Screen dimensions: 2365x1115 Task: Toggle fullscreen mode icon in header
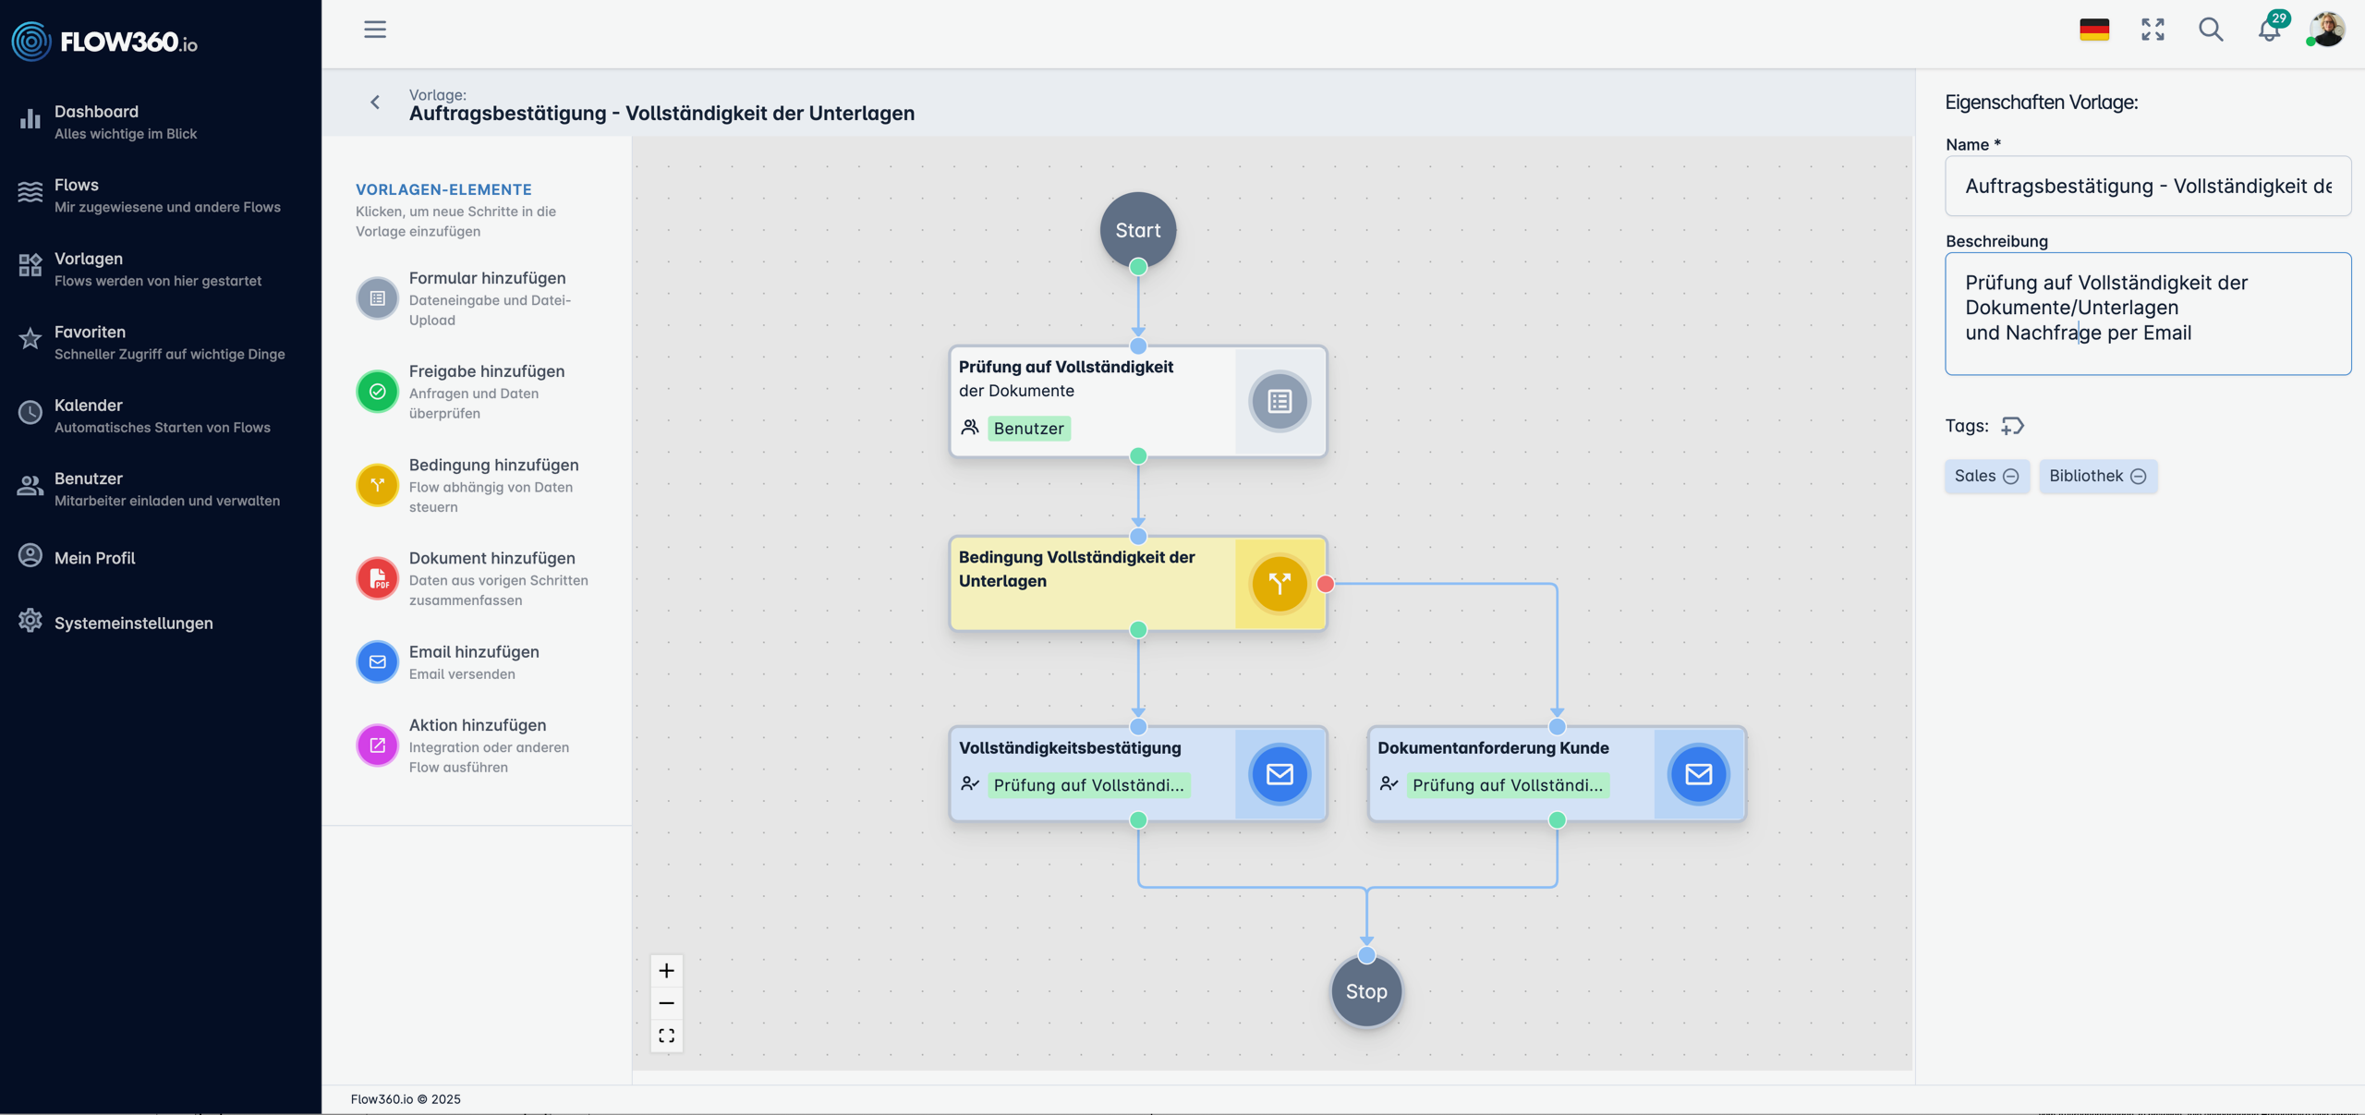tap(2153, 30)
